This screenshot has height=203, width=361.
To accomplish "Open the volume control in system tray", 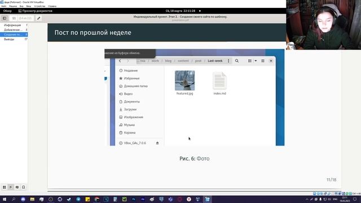I will pos(329,199).
